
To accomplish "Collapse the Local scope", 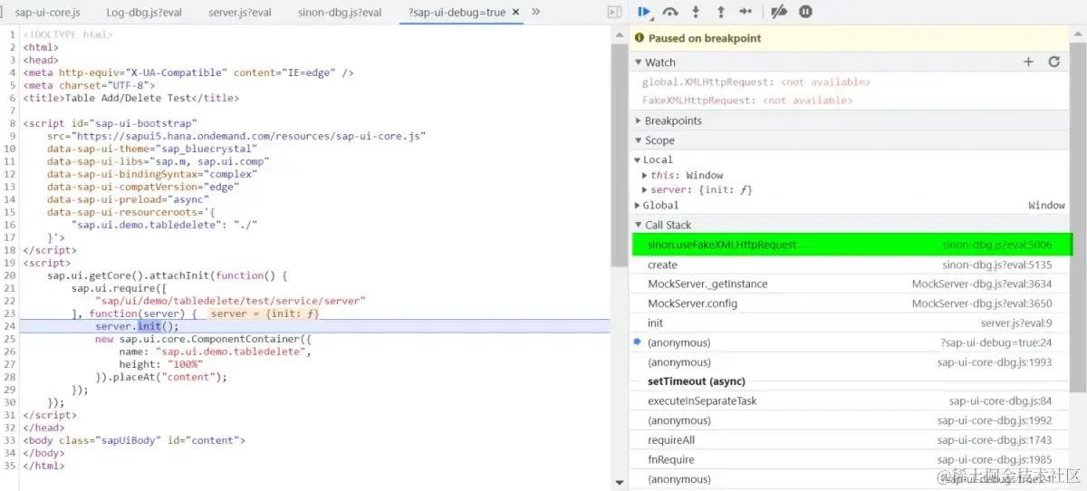I will [638, 160].
